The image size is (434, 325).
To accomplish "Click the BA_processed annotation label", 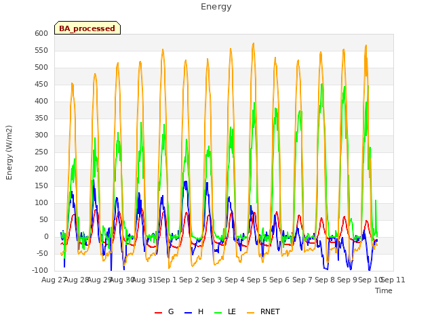I will coord(87,28).
